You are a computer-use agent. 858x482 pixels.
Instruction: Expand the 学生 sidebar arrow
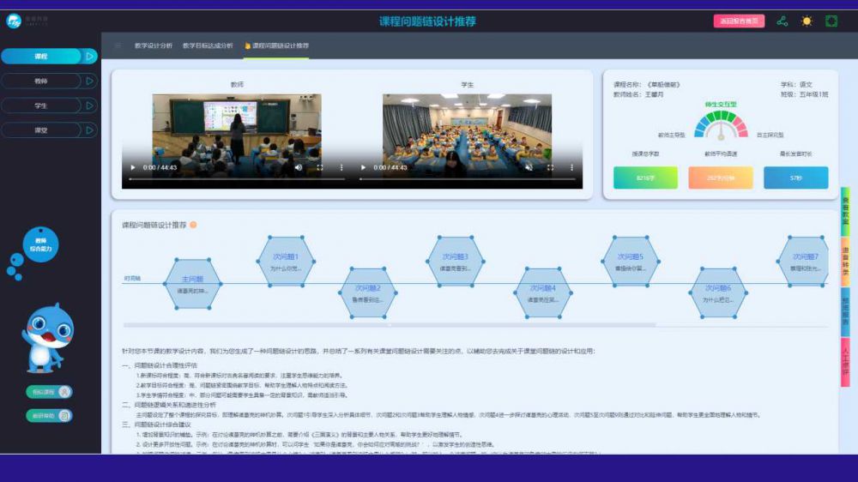[x=90, y=105]
